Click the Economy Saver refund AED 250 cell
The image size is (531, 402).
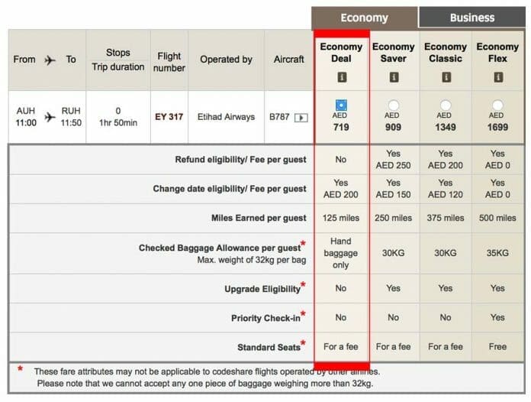(393, 160)
